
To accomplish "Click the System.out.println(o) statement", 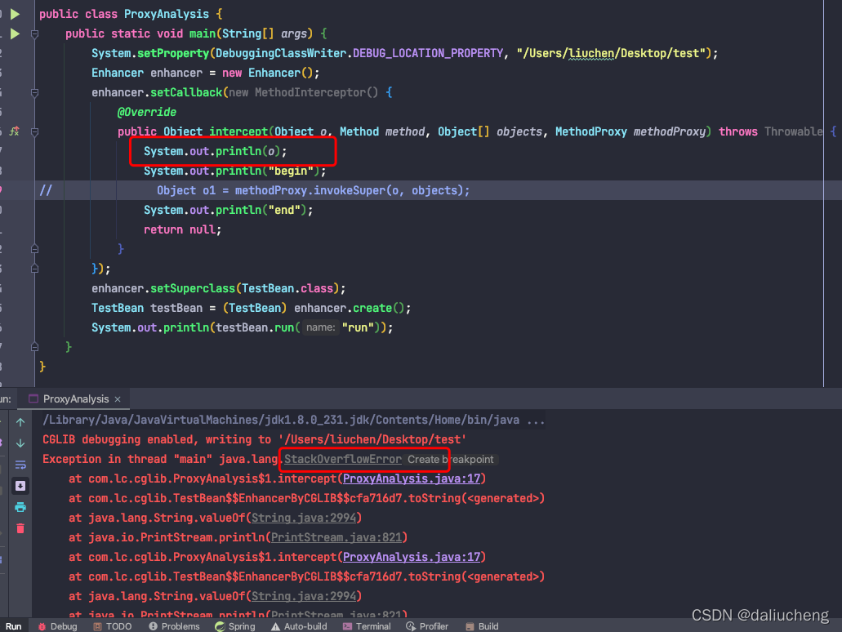I will [216, 151].
